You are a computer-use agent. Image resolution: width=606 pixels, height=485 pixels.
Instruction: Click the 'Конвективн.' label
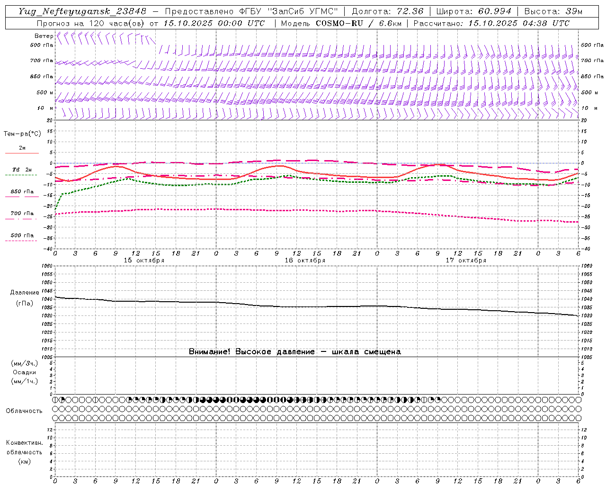point(24,443)
